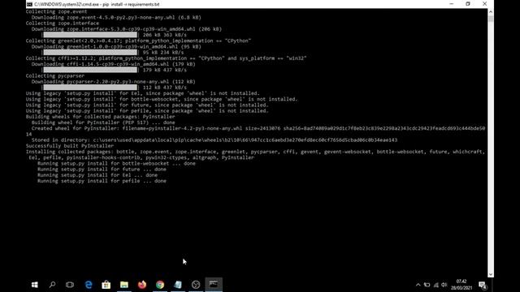Minimize the cmd.exe window
This screenshot has width=520, height=292.
click(452, 4)
